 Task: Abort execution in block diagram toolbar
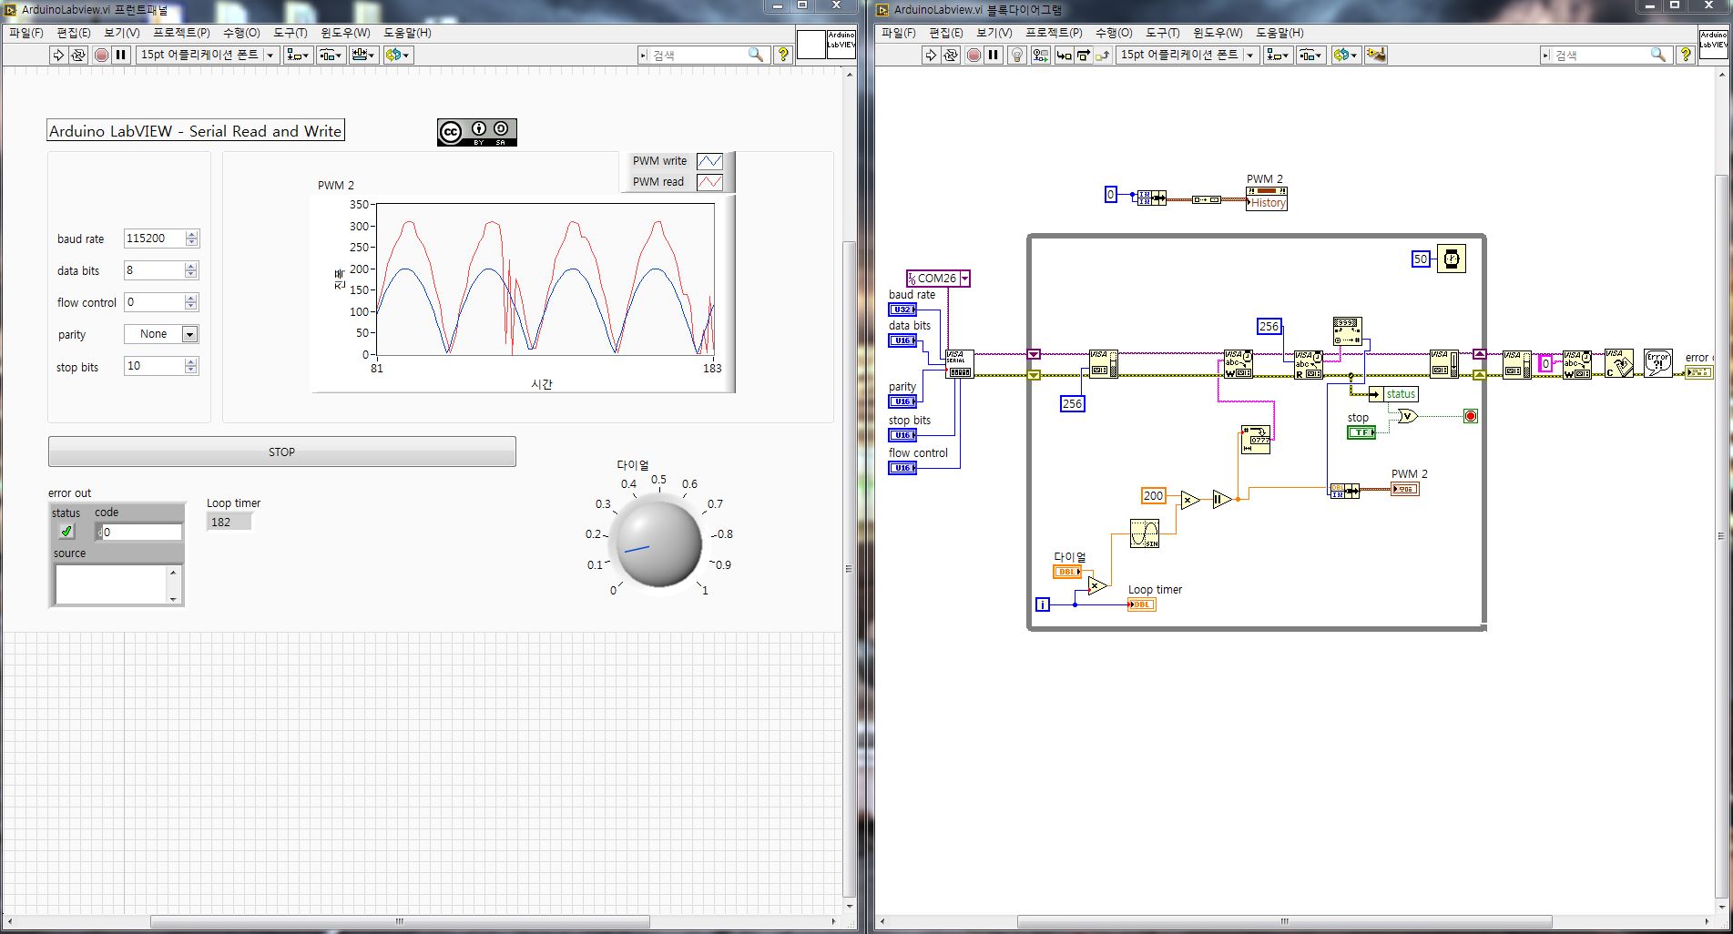(974, 55)
